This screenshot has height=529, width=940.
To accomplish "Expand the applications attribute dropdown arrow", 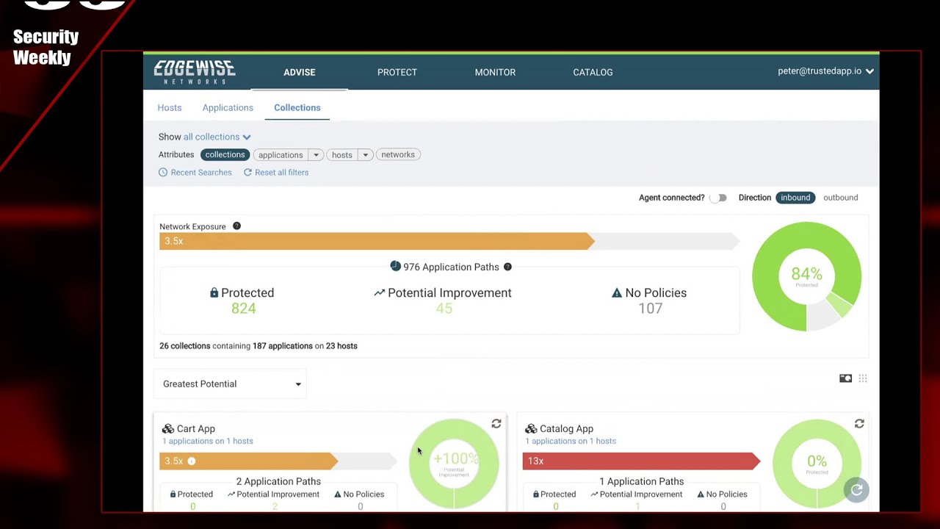I will pos(316,155).
